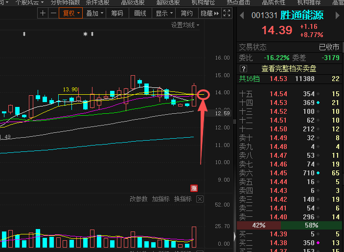
Task: Open 高级选股 menu item
Action: tap(133, 2)
